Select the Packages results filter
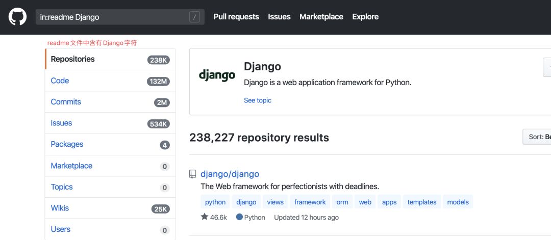 click(x=110, y=144)
